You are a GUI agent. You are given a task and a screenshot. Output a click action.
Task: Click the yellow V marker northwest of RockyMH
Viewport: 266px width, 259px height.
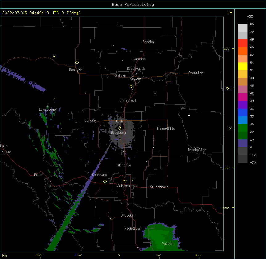coord(54,57)
